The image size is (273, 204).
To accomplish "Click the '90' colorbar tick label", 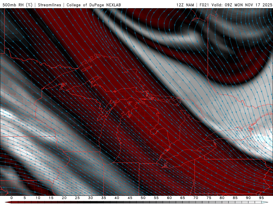I will (248, 198).
